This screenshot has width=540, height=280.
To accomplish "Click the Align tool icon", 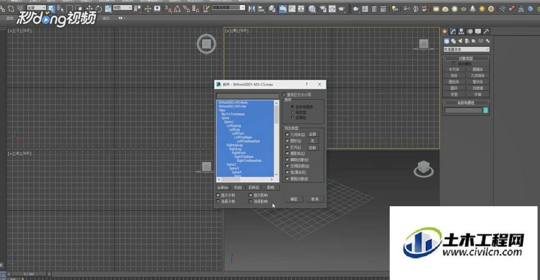I will point(261,9).
